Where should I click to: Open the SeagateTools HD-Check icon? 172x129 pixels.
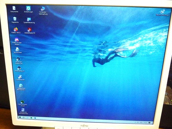[x=21, y=87]
